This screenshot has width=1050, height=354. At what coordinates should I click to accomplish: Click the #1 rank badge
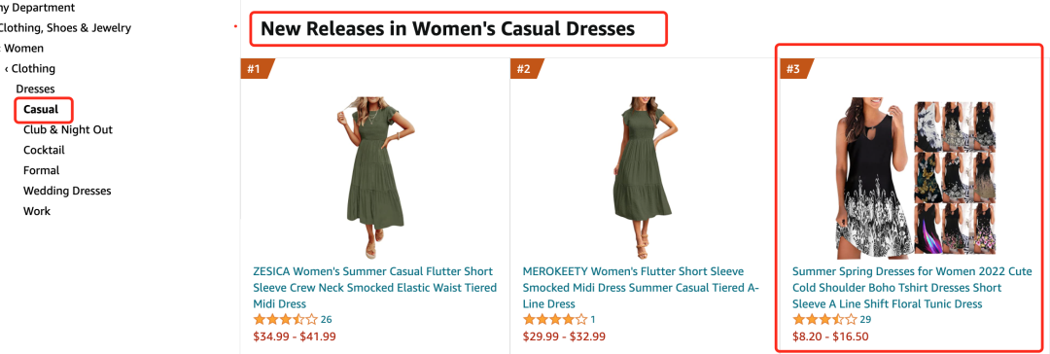coord(257,69)
